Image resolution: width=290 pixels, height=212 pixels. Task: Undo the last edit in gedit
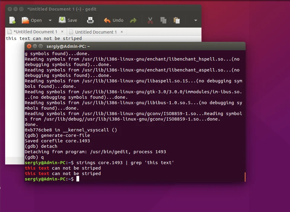114,20
